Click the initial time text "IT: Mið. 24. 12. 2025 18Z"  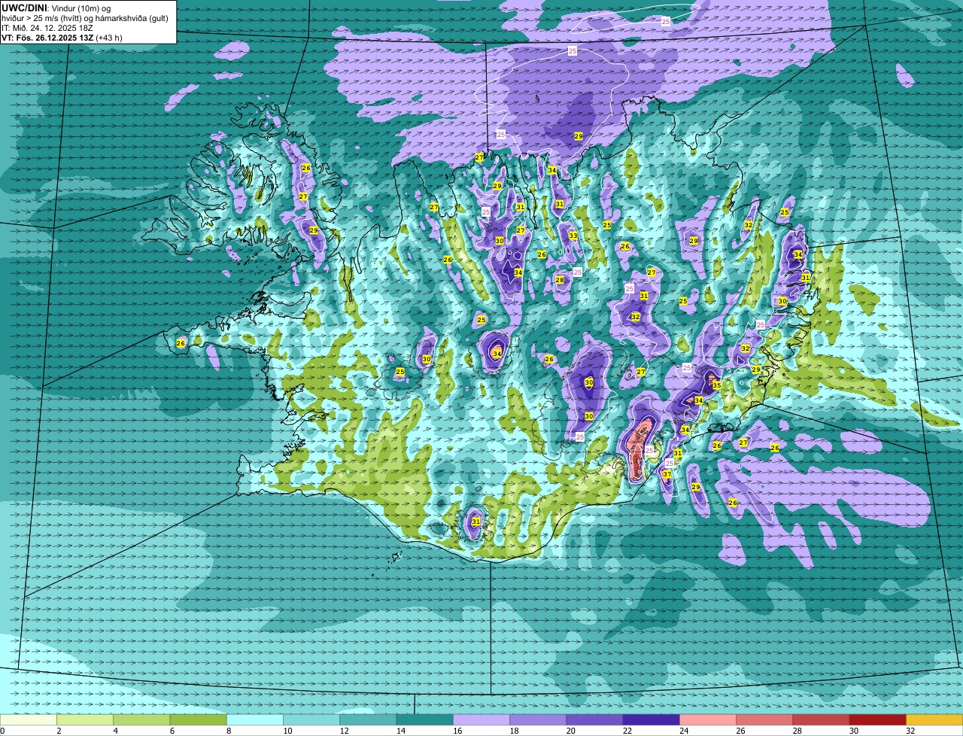pos(47,28)
